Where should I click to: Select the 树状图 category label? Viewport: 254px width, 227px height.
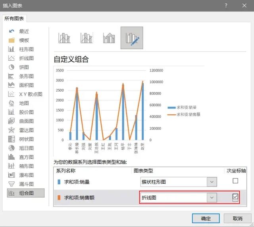27,139
